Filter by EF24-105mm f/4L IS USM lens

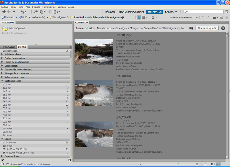coord(35,149)
